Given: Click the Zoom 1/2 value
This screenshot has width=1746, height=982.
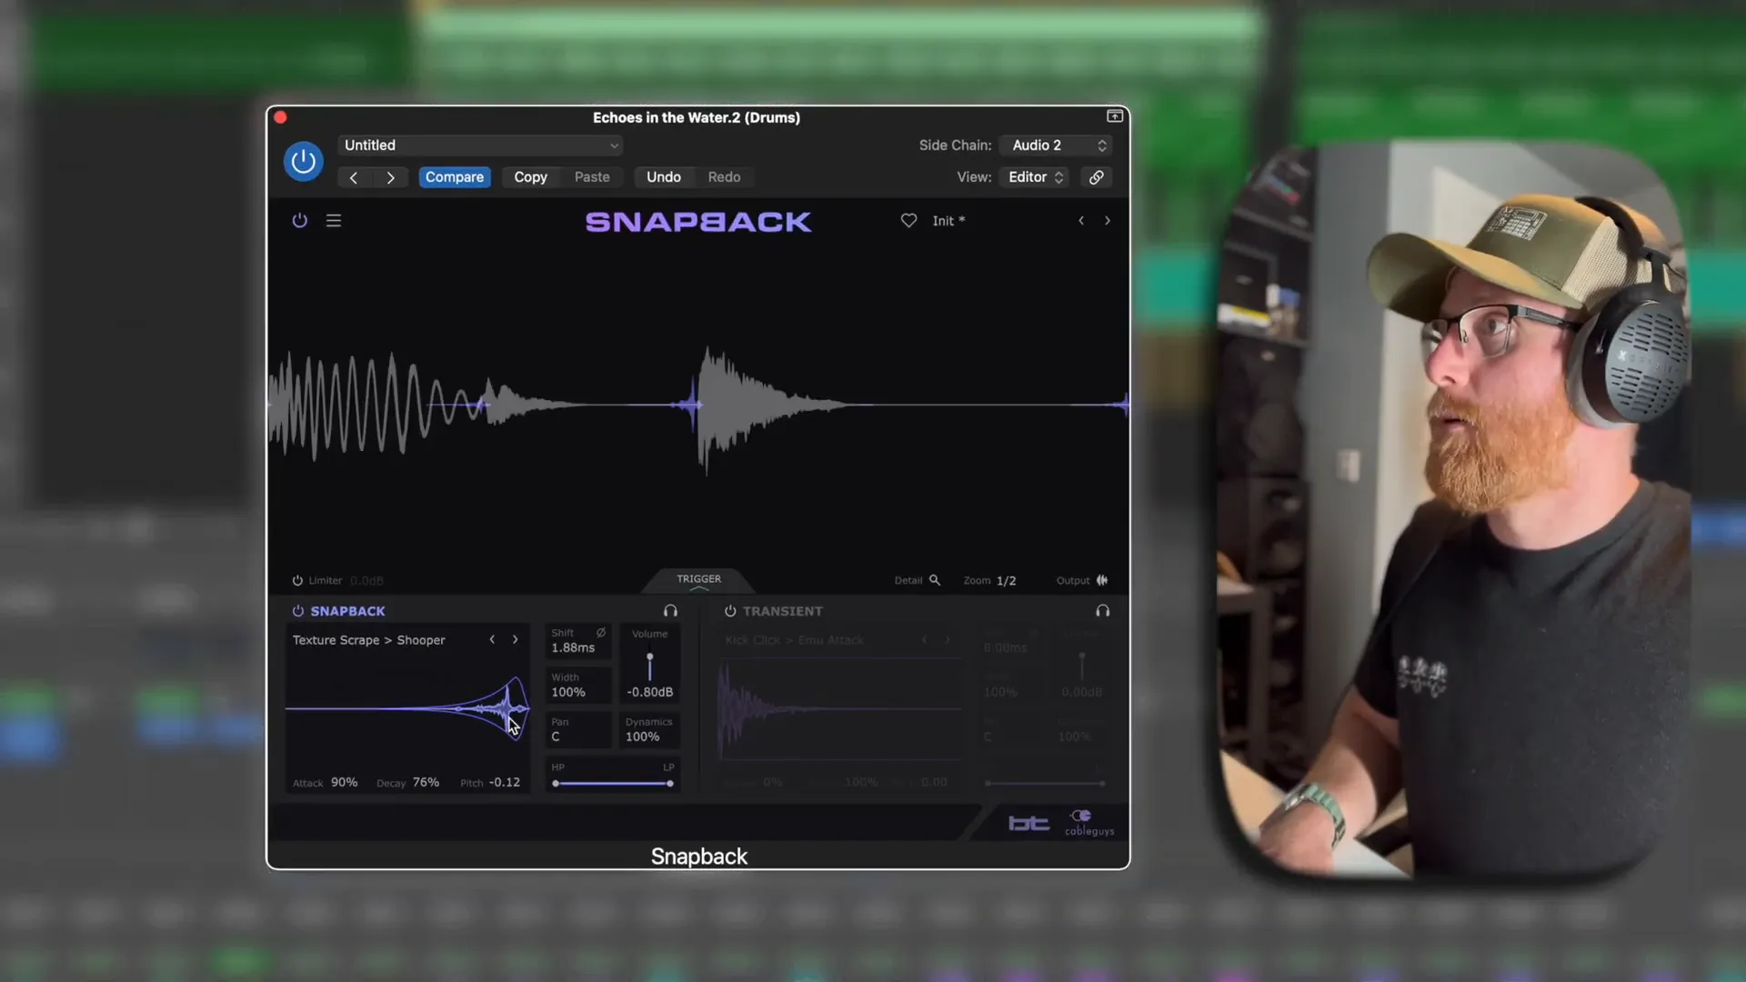Looking at the screenshot, I should pyautogui.click(x=1006, y=580).
